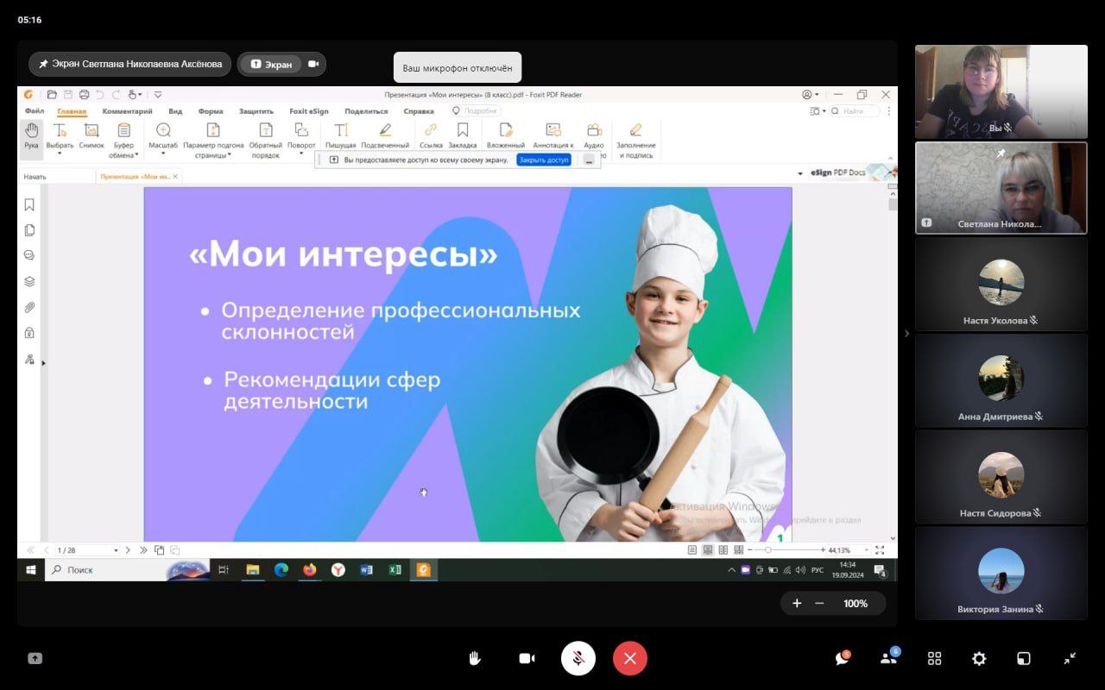Image resolution: width=1105 pixels, height=690 pixels.
Task: Open Excel from the taskbar
Action: 395,570
